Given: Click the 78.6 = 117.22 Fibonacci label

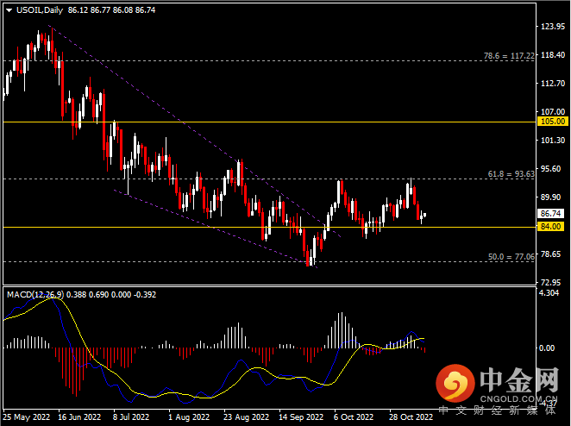Looking at the screenshot, I should pos(509,56).
